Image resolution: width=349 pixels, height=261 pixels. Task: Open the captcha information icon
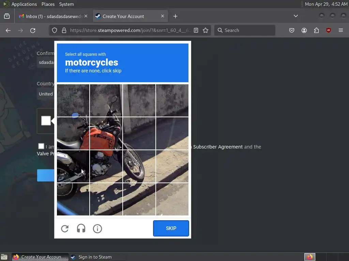click(97, 229)
